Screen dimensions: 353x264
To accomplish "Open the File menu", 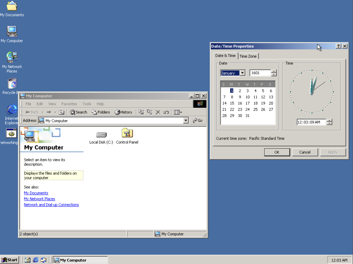I will 28,104.
